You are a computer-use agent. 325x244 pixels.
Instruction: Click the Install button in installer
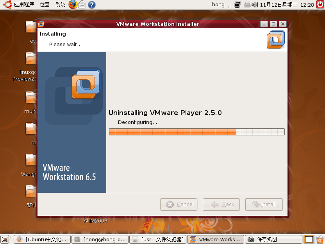coord(264,205)
